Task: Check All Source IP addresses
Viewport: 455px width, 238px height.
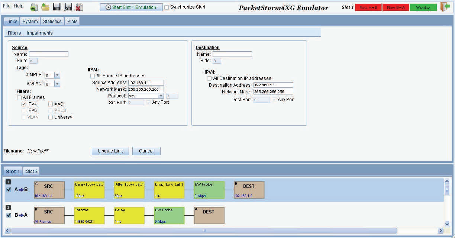Action: [x=93, y=76]
